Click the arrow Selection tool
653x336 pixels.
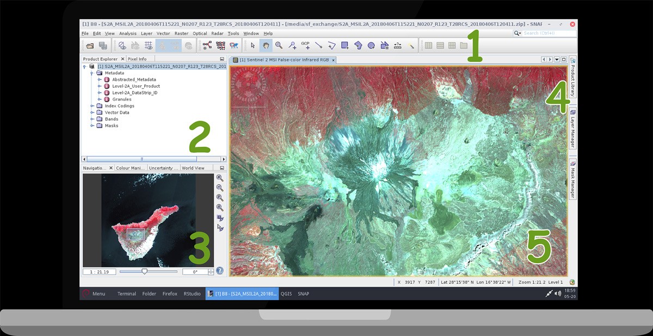[252, 46]
